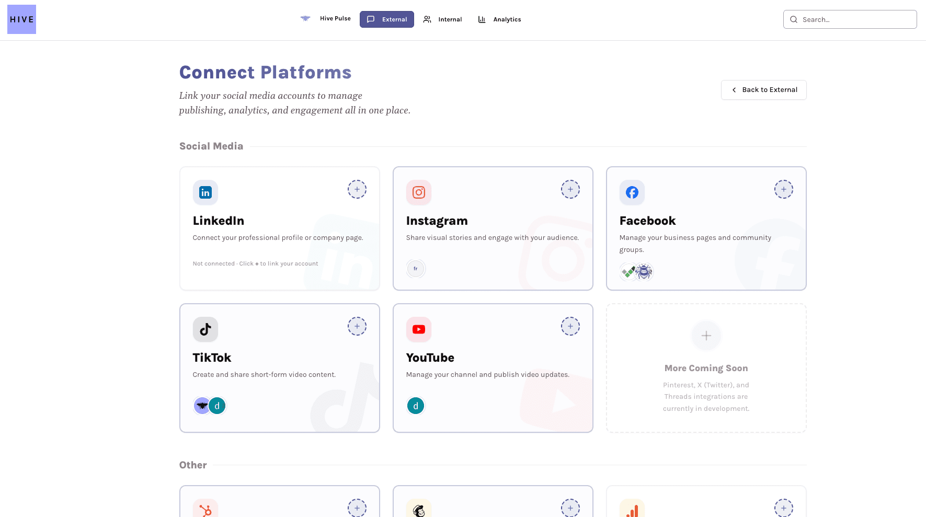Click the 'Connect Platforms' heading
The width and height of the screenshot is (926, 517).
pyautogui.click(x=266, y=72)
